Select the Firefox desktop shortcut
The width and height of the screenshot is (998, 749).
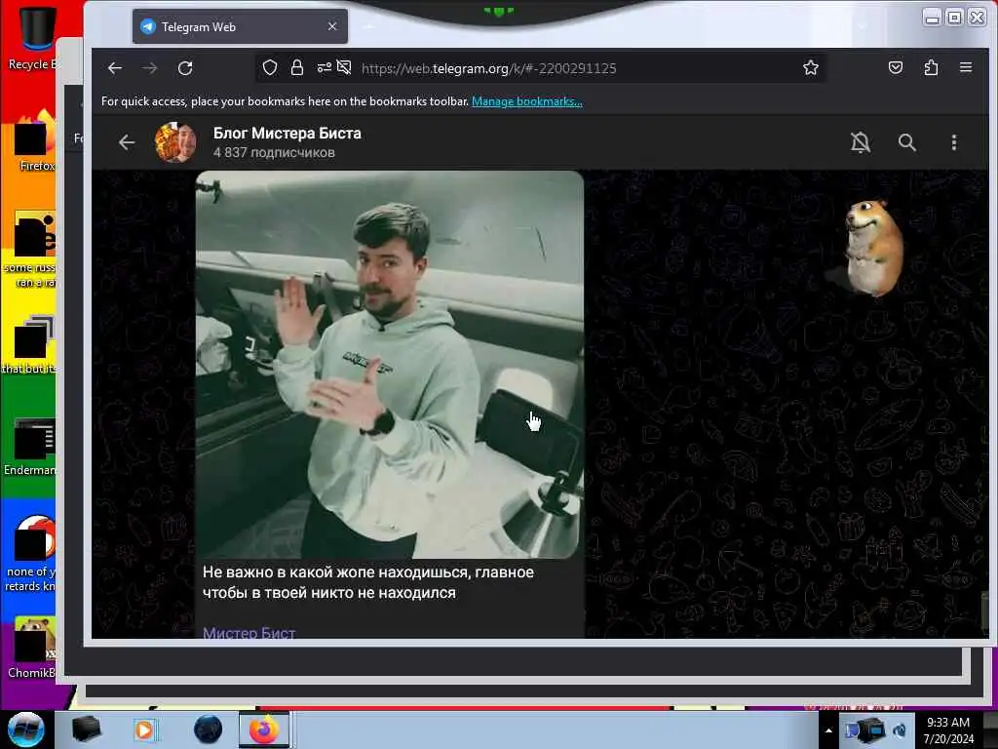tap(36, 142)
